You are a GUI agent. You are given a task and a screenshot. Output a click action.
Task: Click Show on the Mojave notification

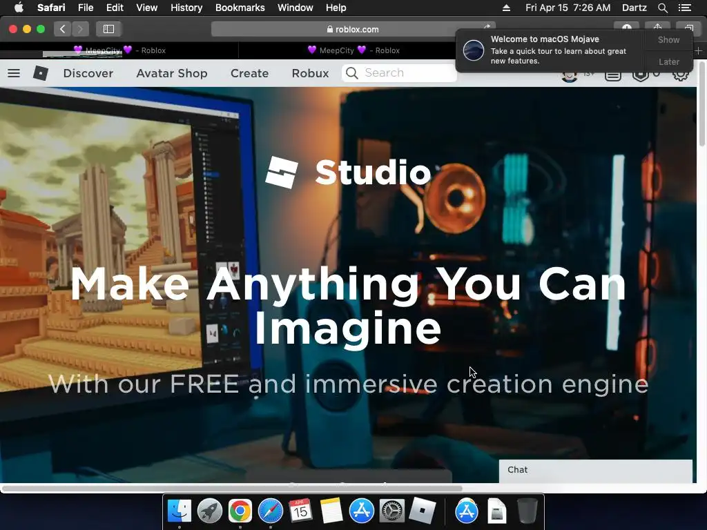click(x=668, y=39)
